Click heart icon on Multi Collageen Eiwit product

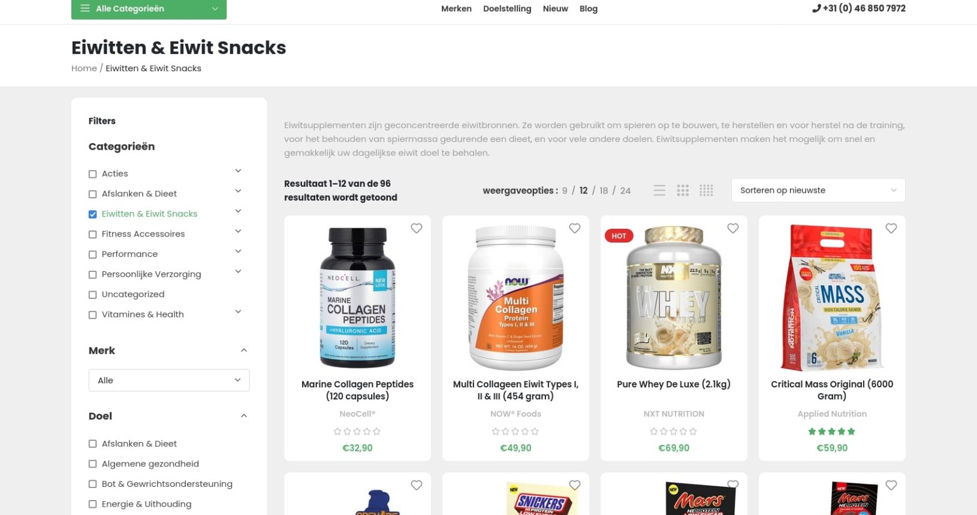point(575,228)
